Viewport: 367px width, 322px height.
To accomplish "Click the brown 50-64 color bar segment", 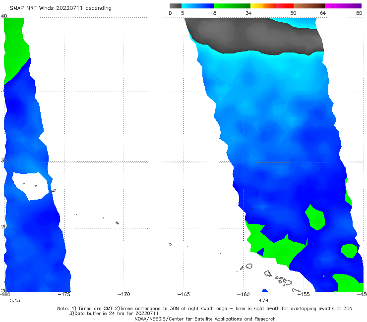I will (309, 6).
